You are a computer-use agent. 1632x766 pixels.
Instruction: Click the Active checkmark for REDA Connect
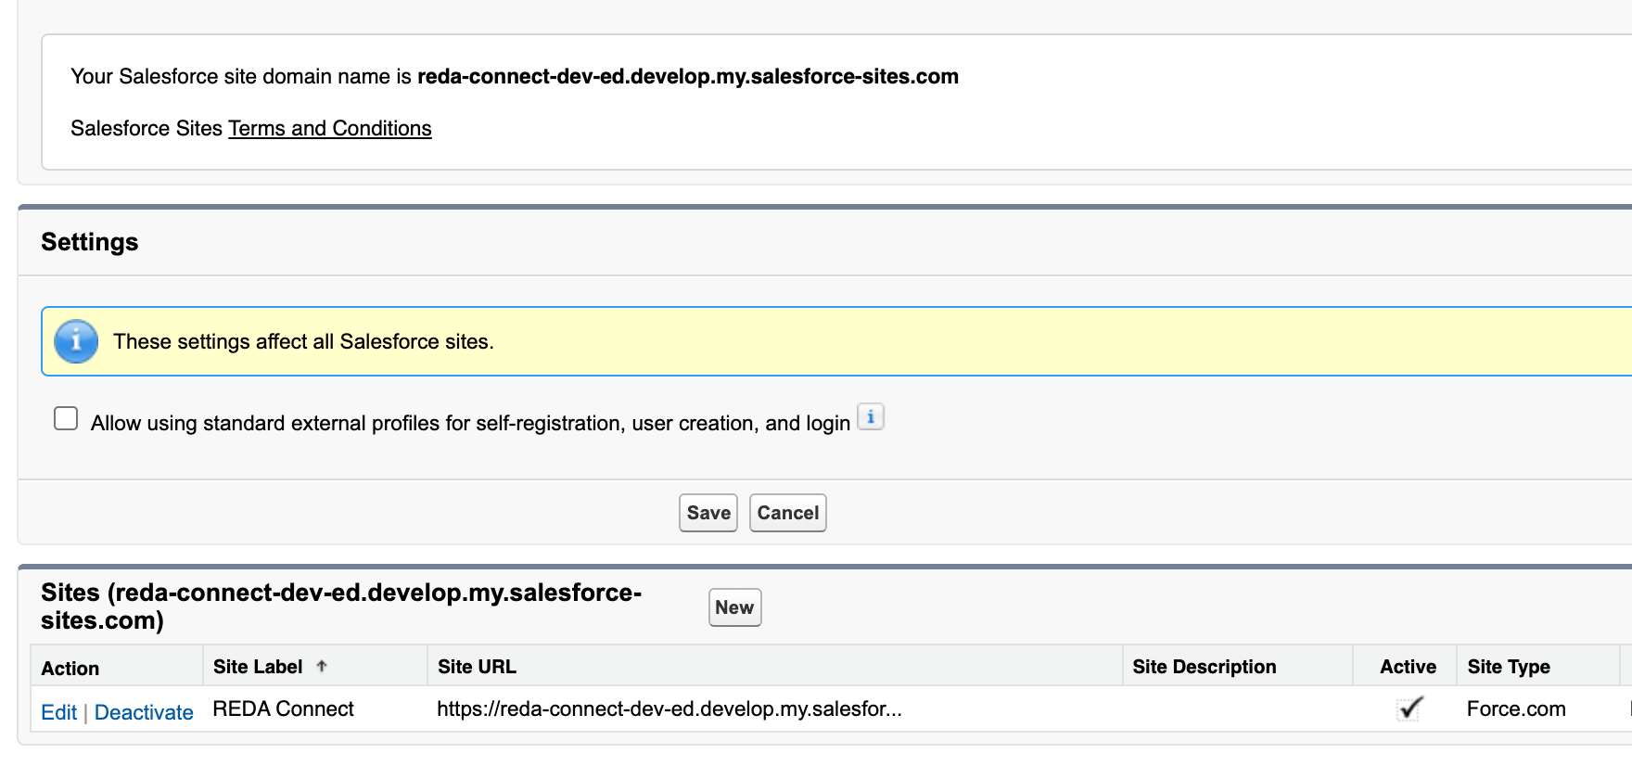tap(1409, 709)
